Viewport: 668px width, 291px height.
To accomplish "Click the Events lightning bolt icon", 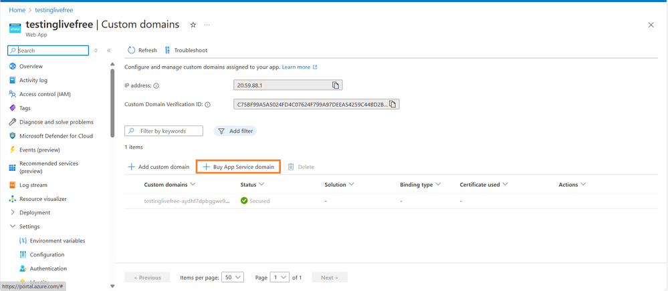I will (12, 150).
